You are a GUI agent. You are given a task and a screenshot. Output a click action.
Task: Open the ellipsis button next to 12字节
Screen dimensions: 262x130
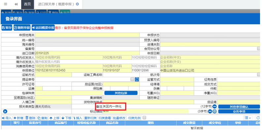pyautogui.click(x=214, y=106)
